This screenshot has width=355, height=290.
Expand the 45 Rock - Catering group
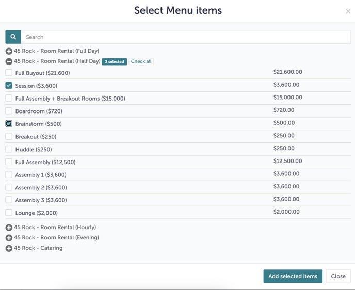9,248
